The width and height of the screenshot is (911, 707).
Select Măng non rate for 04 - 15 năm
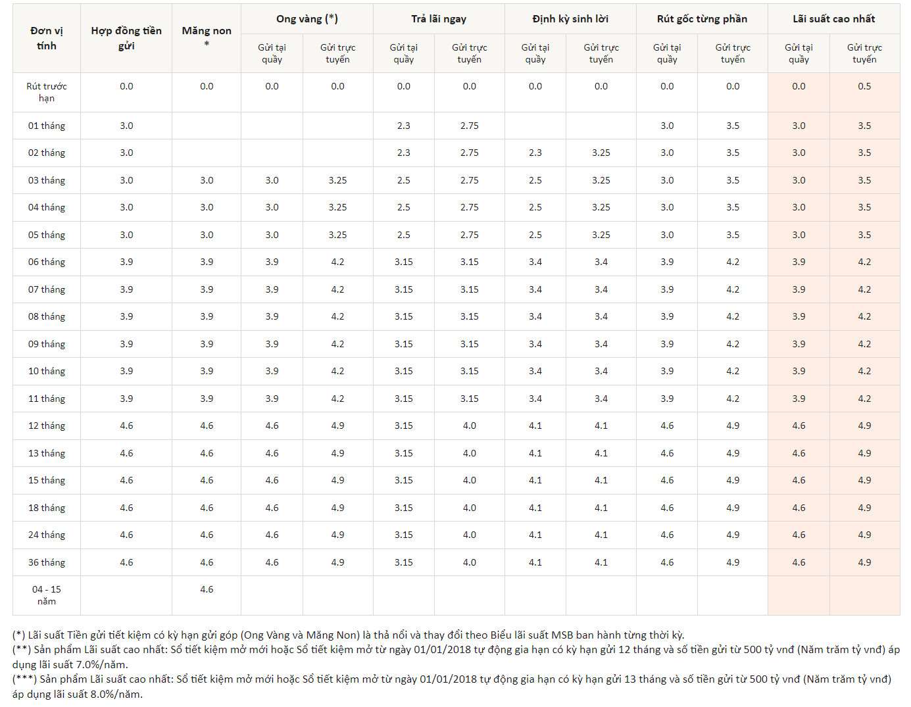pyautogui.click(x=207, y=589)
